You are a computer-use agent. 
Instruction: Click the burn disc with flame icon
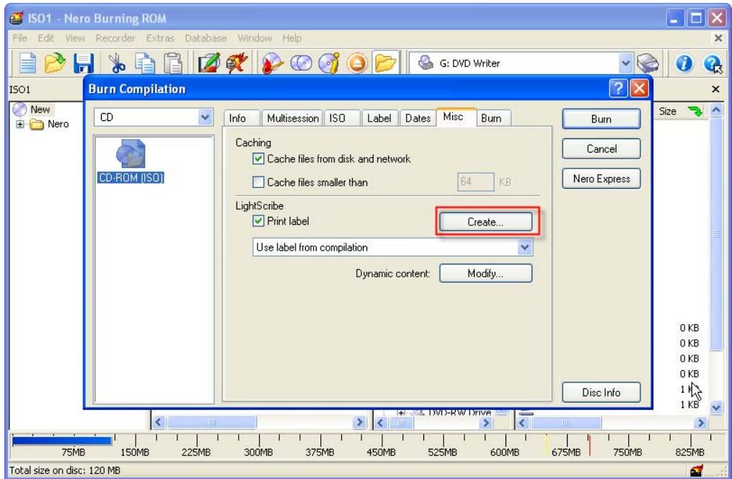pos(273,63)
